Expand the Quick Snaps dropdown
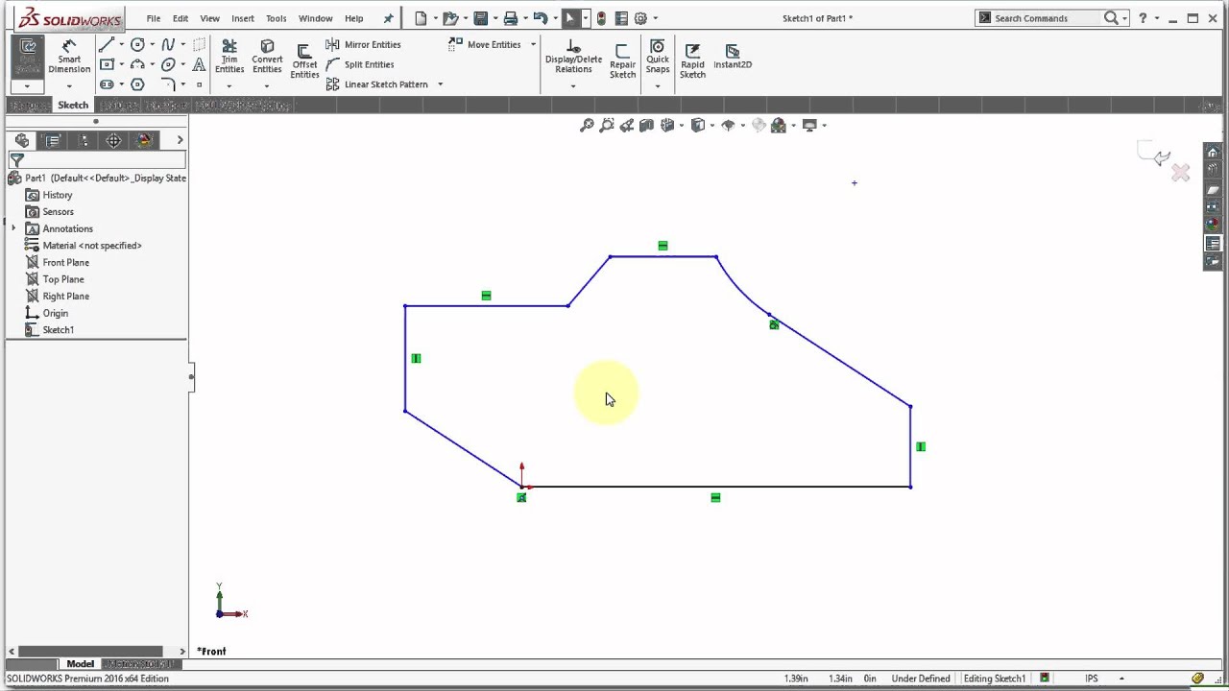Viewport: 1229px width, 691px height. pyautogui.click(x=658, y=86)
